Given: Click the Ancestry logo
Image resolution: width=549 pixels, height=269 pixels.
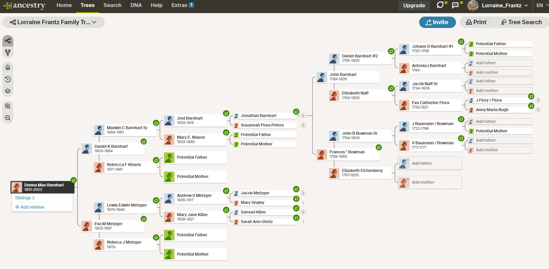Looking at the screenshot, I should (25, 6).
